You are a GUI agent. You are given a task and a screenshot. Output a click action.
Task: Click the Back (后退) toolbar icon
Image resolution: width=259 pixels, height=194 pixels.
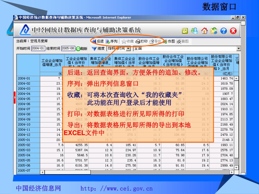tap(94, 41)
